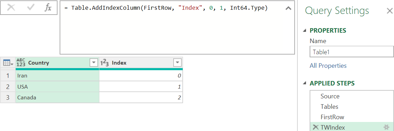The height and width of the screenshot is (131, 394).
Task: Click Index value 2 cell
Action: click(x=141, y=97)
